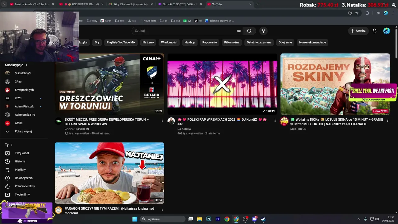Screen dimensions: 398x224
Task: Show hidden system tray icons
Action: [x=359, y=219]
